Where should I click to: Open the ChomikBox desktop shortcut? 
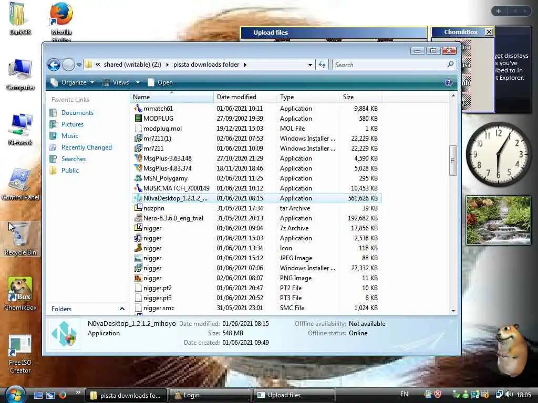[x=20, y=294]
